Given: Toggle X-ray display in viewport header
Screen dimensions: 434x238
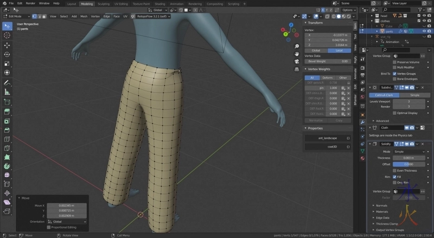Looking at the screenshot, I should click(327, 16).
